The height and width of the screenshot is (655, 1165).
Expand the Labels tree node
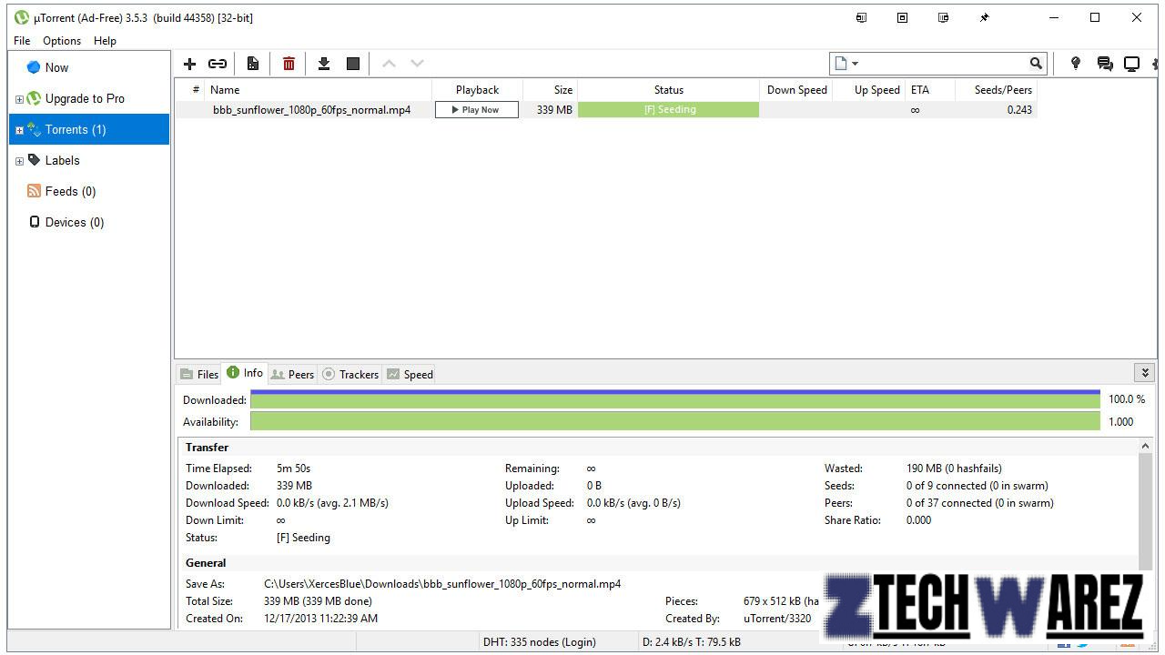[x=19, y=161]
